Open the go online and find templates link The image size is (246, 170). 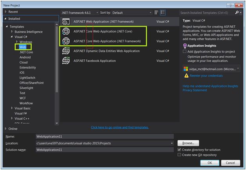tap(120, 127)
